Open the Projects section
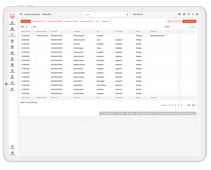211x170 pixels. [x=12, y=52]
